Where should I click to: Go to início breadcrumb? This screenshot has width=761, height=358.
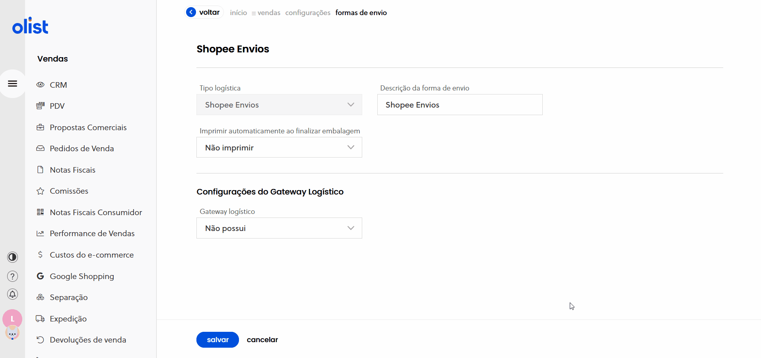pos(238,13)
